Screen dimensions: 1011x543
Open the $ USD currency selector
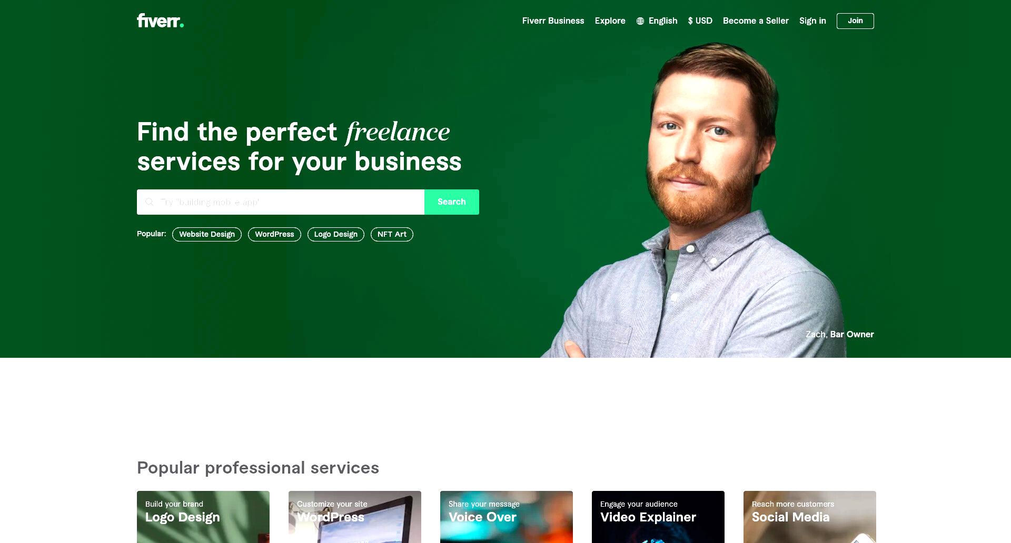point(700,21)
